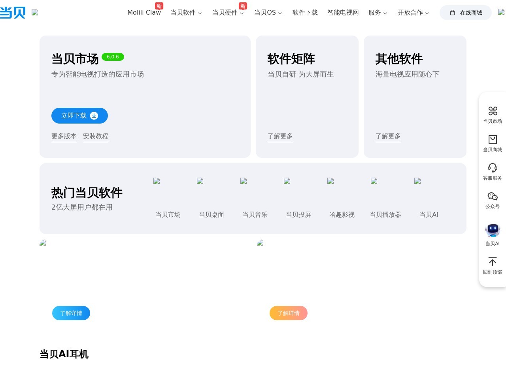This screenshot has width=506, height=379.
Task: Expand the 当贝软件 dropdown menu
Action: click(186, 13)
